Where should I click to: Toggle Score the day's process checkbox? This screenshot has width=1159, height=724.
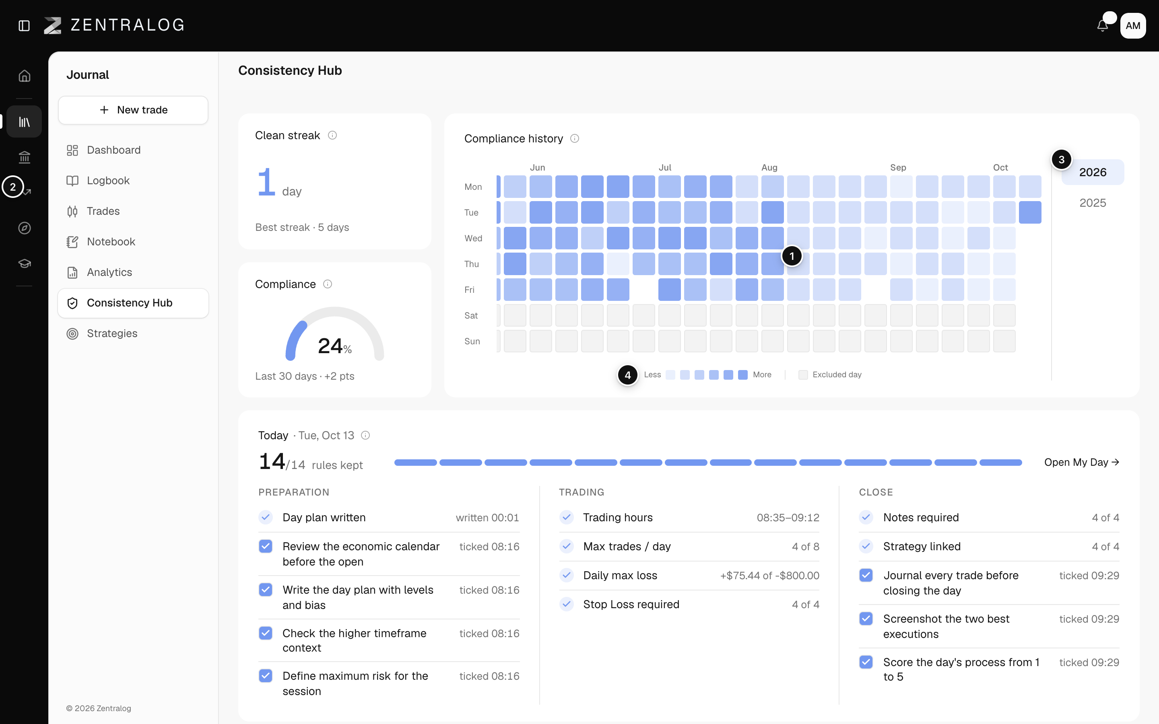(x=866, y=662)
